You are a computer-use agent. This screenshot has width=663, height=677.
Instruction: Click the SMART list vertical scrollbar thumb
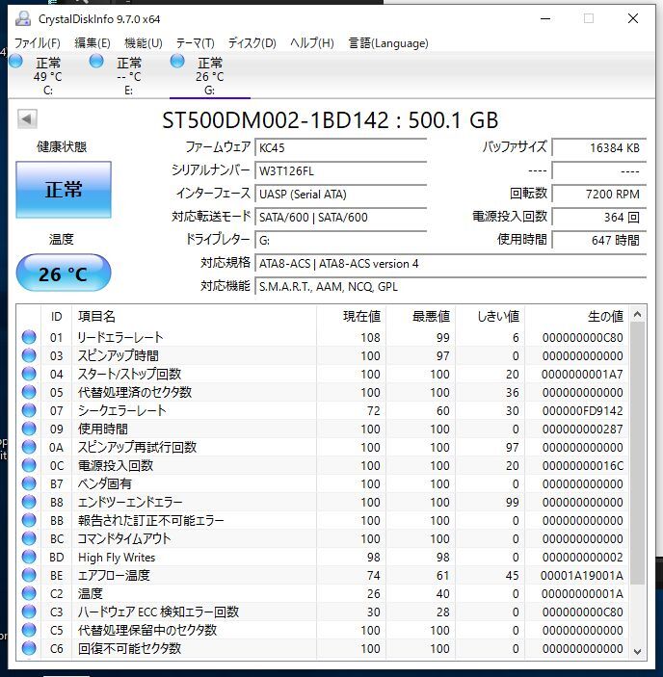click(x=638, y=454)
